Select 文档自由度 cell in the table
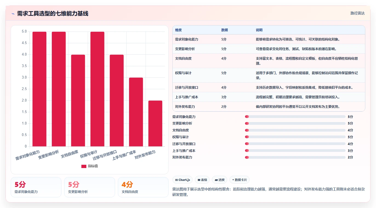 pos(183,59)
